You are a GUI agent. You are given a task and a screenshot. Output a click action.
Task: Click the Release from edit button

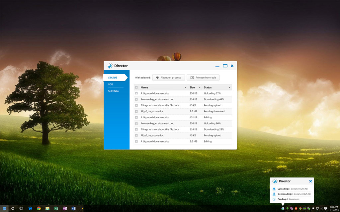pyautogui.click(x=203, y=78)
